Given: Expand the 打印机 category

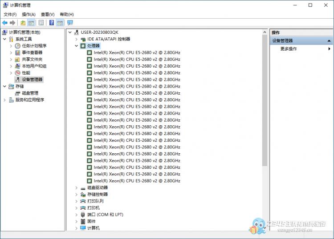Looking at the screenshot, I should tap(77, 208).
